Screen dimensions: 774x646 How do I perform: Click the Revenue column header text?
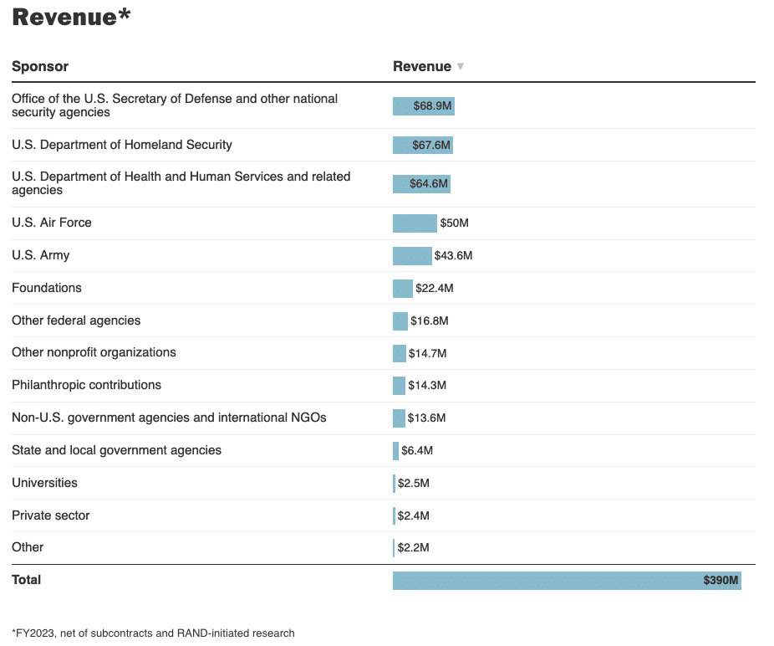421,66
